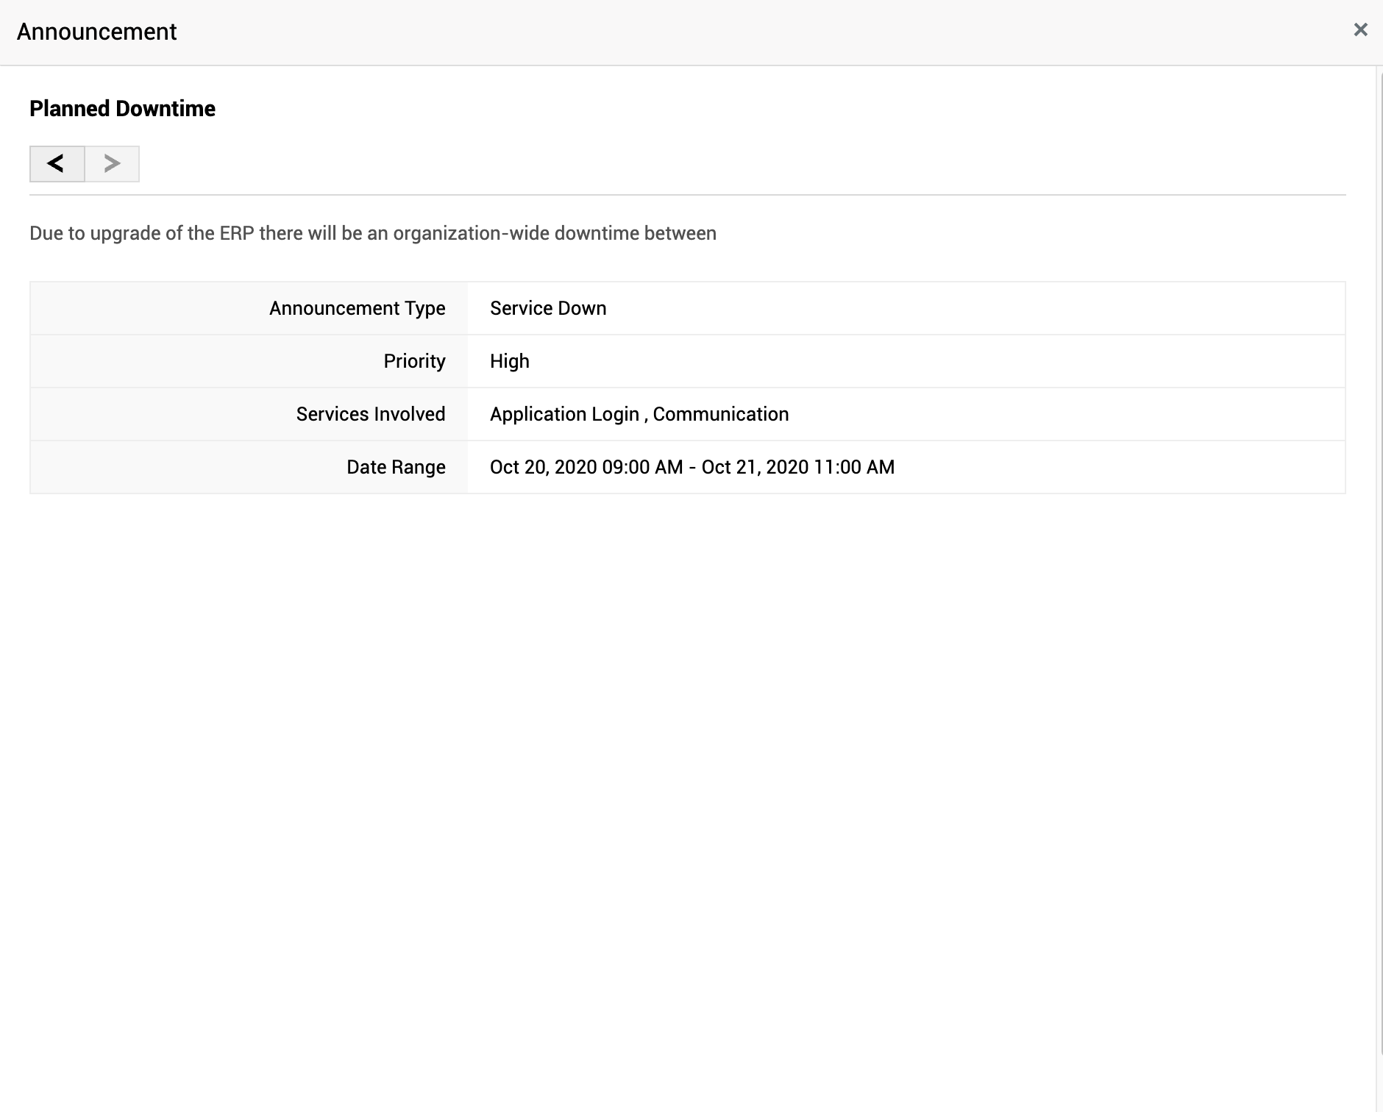
Task: Click the 11:00 AM end time
Action: coord(854,467)
